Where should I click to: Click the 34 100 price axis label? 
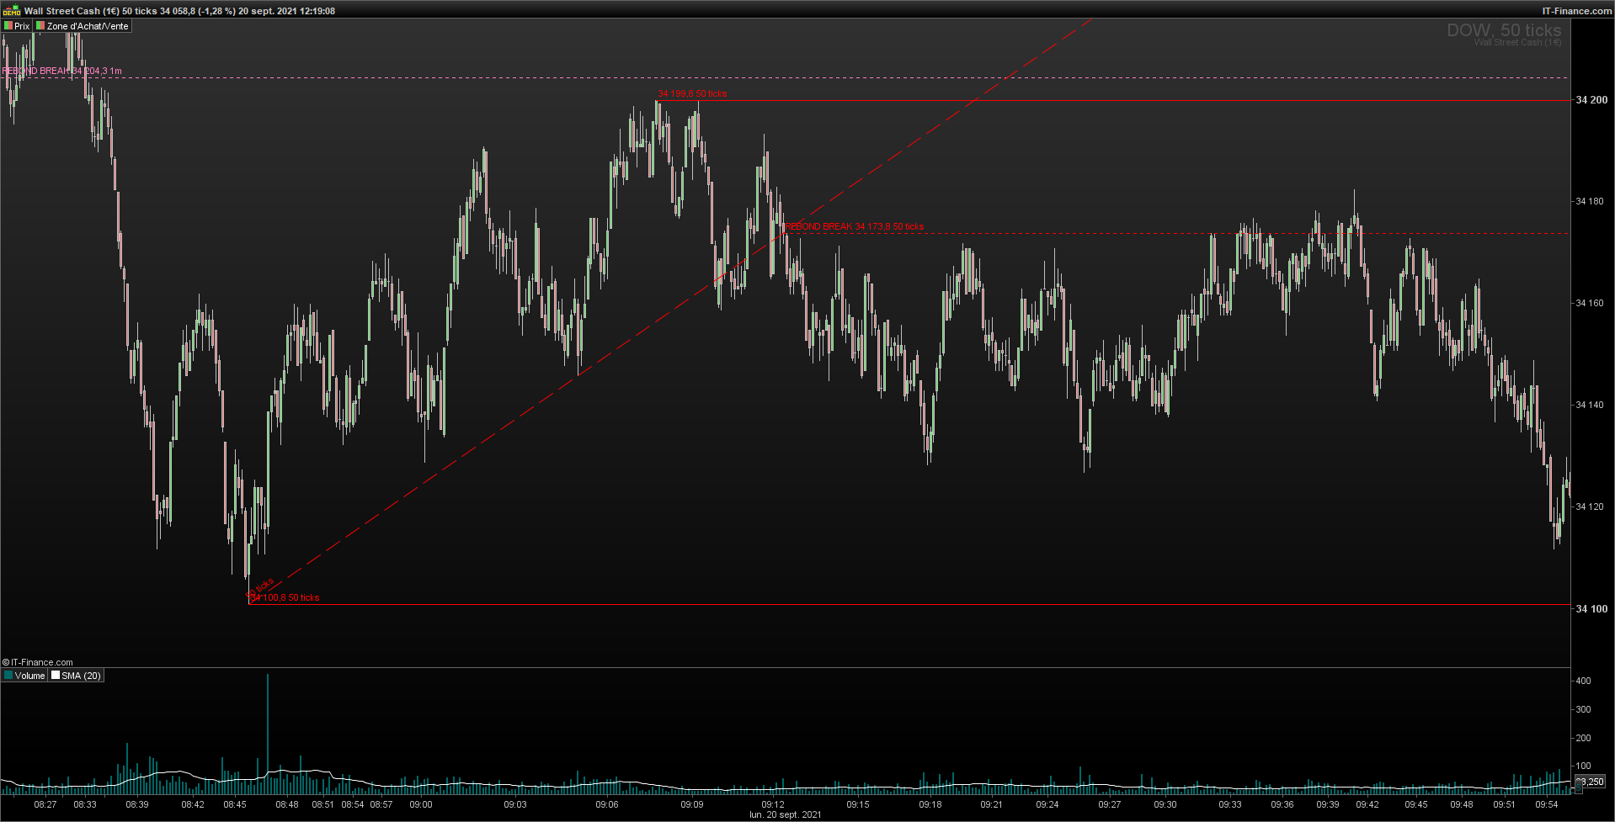click(x=1591, y=608)
